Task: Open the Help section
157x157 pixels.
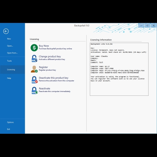Action: (9, 78)
